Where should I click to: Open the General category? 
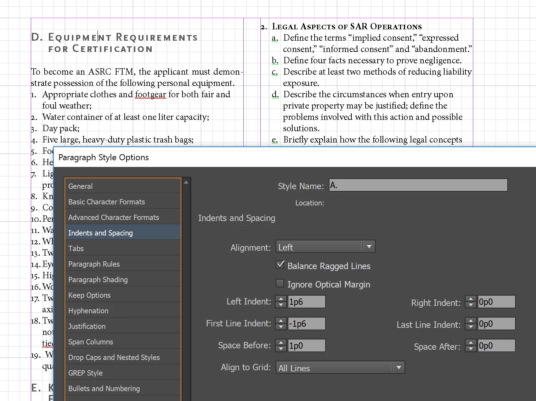point(123,186)
